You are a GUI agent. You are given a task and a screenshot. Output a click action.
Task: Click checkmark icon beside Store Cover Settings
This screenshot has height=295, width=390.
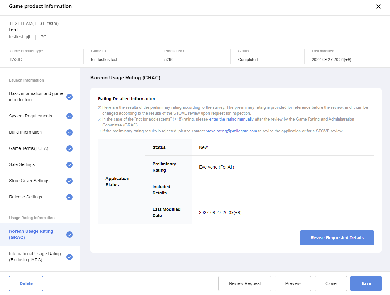click(70, 181)
